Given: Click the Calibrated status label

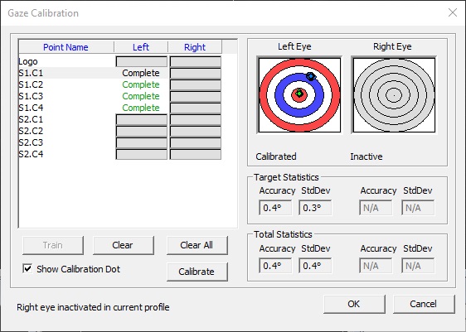Looking at the screenshot, I should (x=276, y=156).
